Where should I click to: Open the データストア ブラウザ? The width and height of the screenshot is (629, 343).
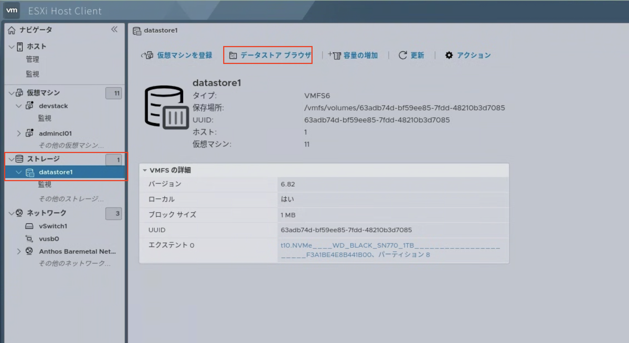click(268, 55)
